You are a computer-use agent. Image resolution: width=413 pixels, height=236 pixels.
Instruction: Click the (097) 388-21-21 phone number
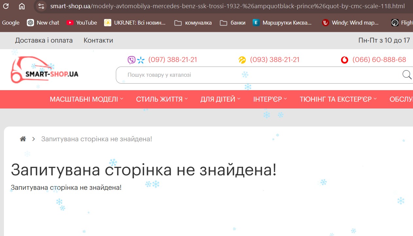coord(172,60)
